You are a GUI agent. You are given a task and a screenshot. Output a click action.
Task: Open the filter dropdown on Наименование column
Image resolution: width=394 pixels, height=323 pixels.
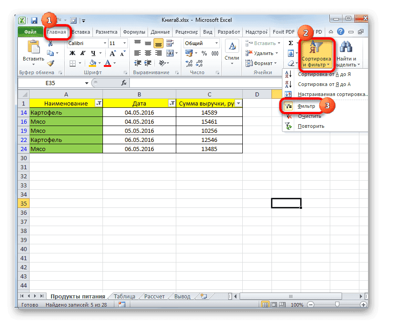pos(99,103)
